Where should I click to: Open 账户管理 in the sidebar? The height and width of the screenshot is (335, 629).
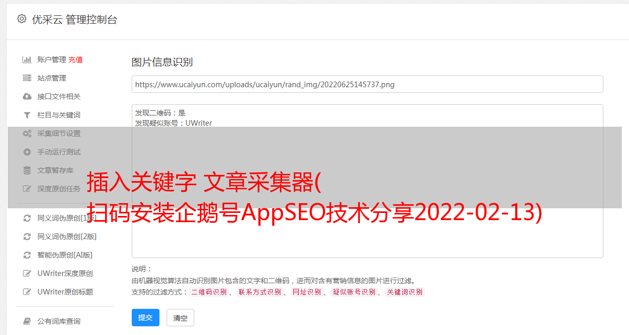click(x=52, y=60)
